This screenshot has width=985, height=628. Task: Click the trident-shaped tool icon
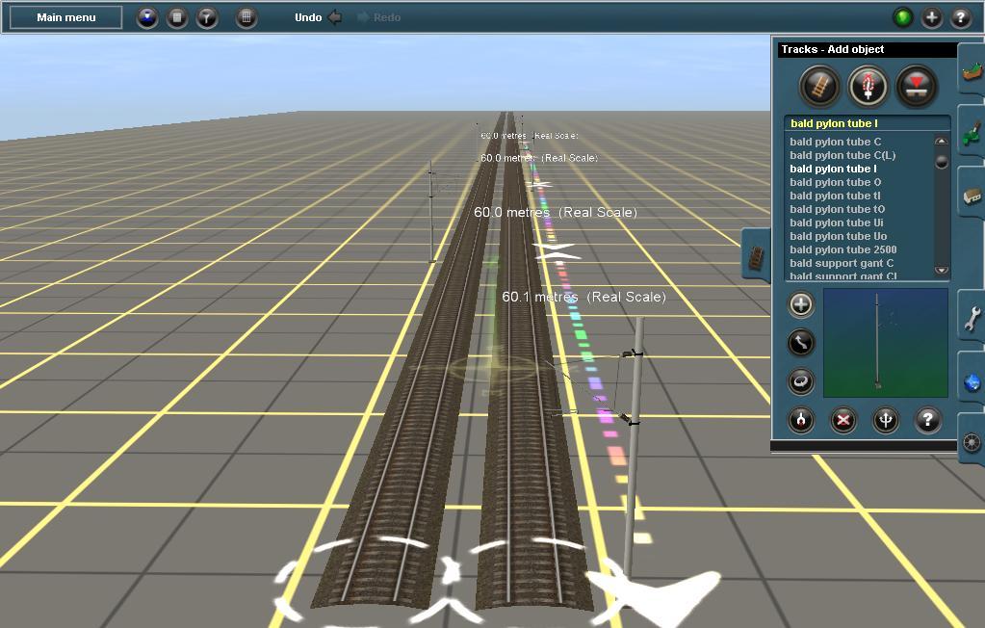[x=886, y=420]
